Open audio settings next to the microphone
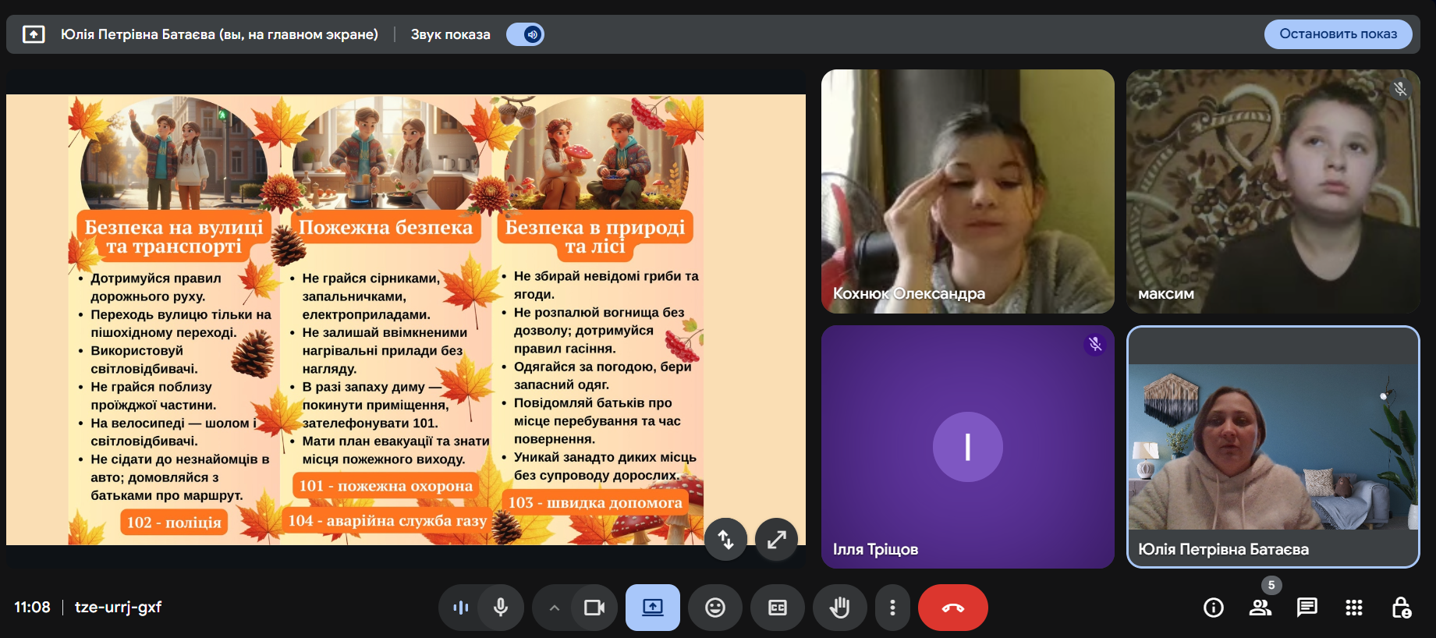The image size is (1436, 638). click(x=461, y=608)
